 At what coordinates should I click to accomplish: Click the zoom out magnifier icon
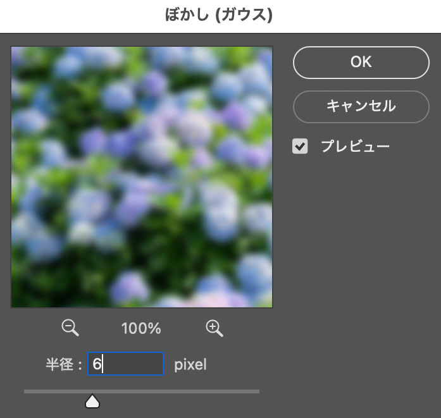click(x=70, y=328)
